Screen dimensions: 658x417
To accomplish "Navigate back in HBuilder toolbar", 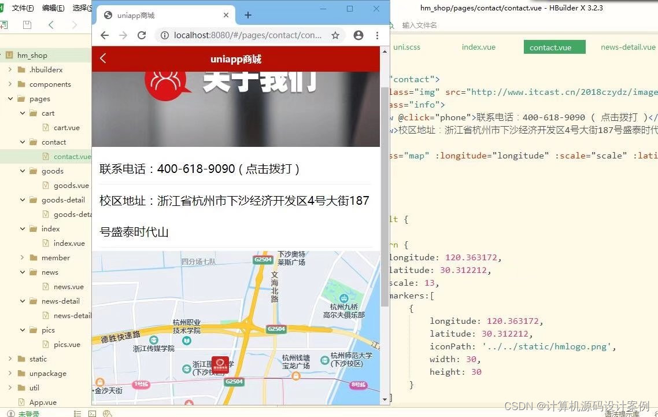I will click(51, 25).
